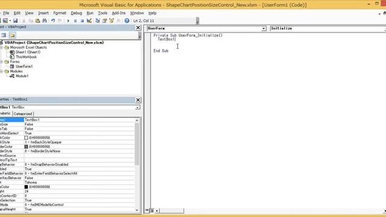
Task: Open the View menu
Action: point(29,13)
